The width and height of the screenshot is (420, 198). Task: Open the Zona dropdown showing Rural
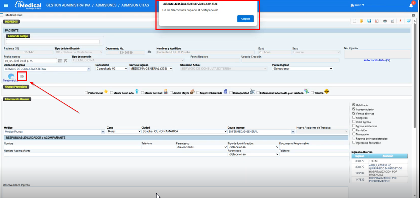tap(124, 132)
